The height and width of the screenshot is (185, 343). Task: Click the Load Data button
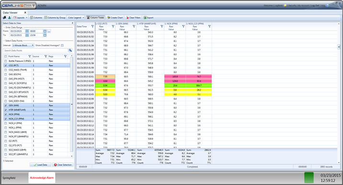[40, 165]
